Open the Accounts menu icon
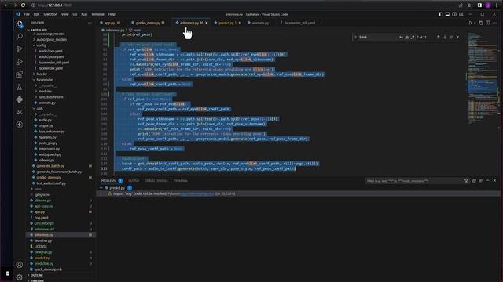The image size is (503, 282). (x=19, y=265)
